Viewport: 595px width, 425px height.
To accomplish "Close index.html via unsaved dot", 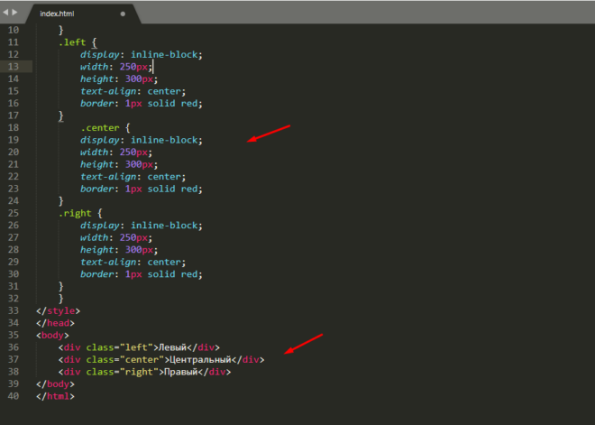I will (123, 14).
